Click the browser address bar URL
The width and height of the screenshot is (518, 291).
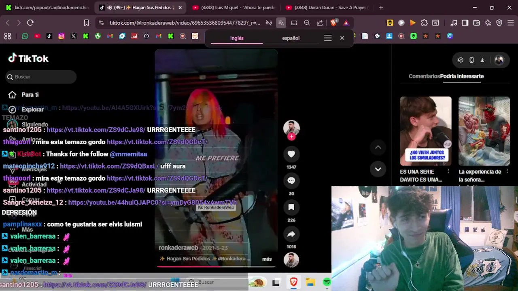185,23
